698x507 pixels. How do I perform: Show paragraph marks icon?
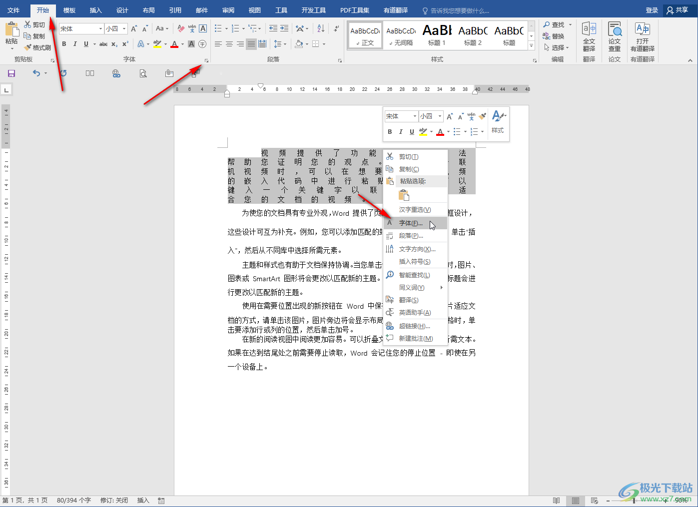[337, 28]
